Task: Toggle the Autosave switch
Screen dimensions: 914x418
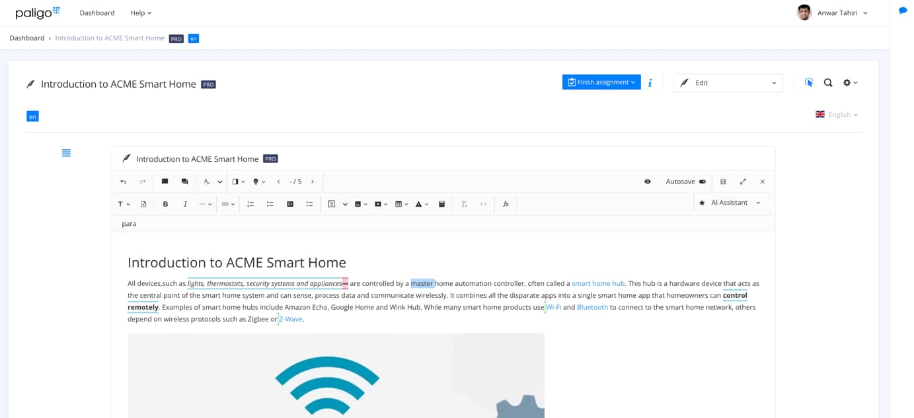Action: (702, 182)
